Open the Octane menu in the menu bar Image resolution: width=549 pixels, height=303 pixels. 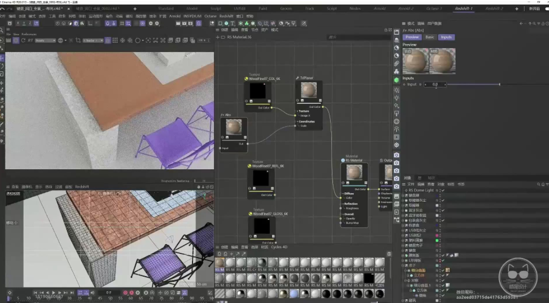[x=211, y=16]
